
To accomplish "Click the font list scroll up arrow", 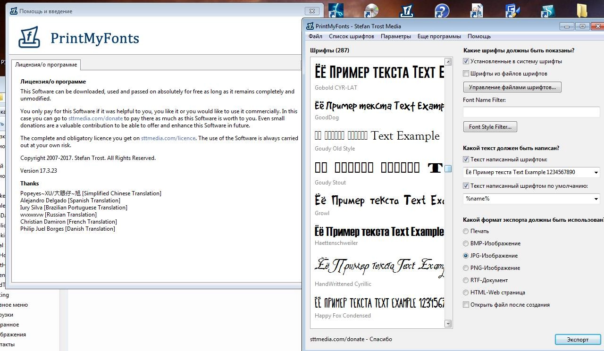I will point(448,62).
